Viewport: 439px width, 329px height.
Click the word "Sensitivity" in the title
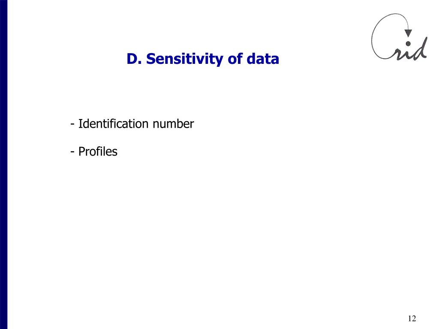click(185, 59)
